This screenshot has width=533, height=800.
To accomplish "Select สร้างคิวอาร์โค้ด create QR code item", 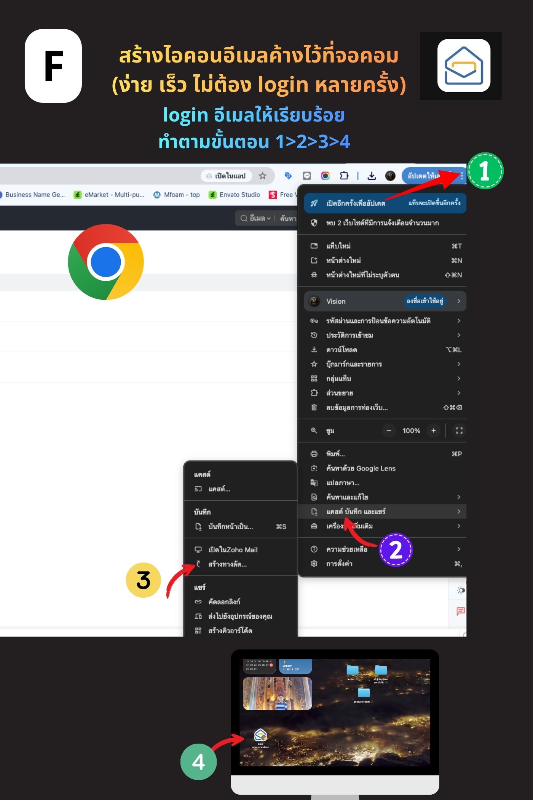I will point(241,630).
